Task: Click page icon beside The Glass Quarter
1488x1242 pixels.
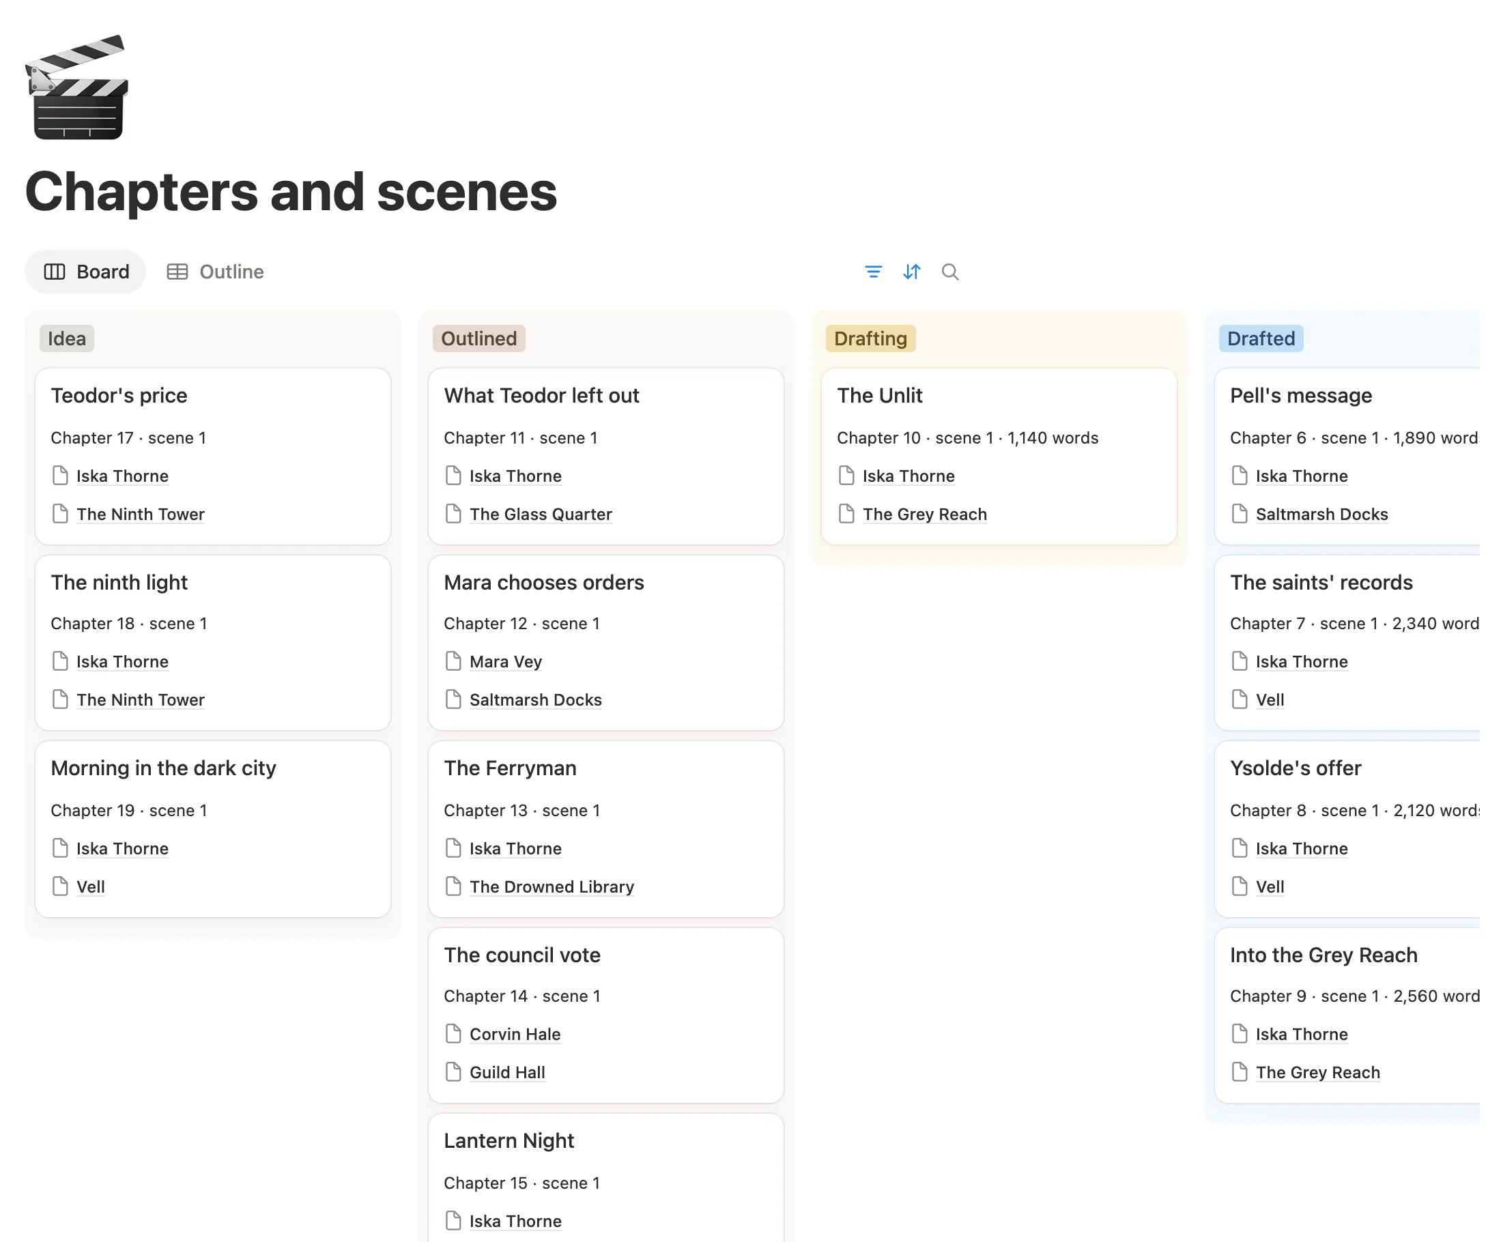Action: tap(453, 514)
